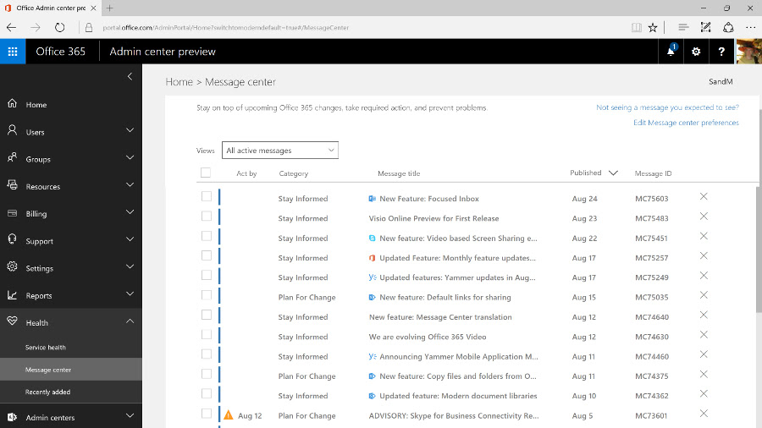Click the Users person icon
762x428 pixels.
pyautogui.click(x=12, y=130)
